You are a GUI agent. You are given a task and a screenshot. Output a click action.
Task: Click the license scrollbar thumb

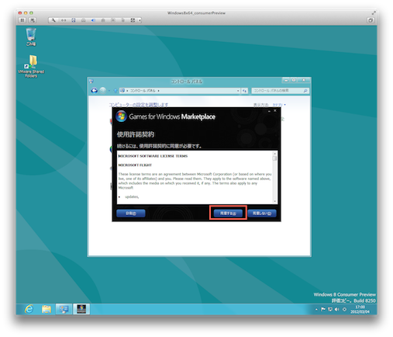274,158
